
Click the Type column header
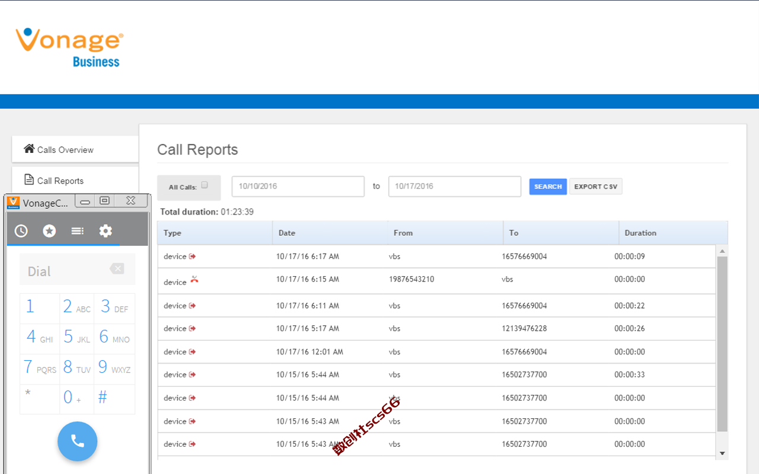point(215,233)
